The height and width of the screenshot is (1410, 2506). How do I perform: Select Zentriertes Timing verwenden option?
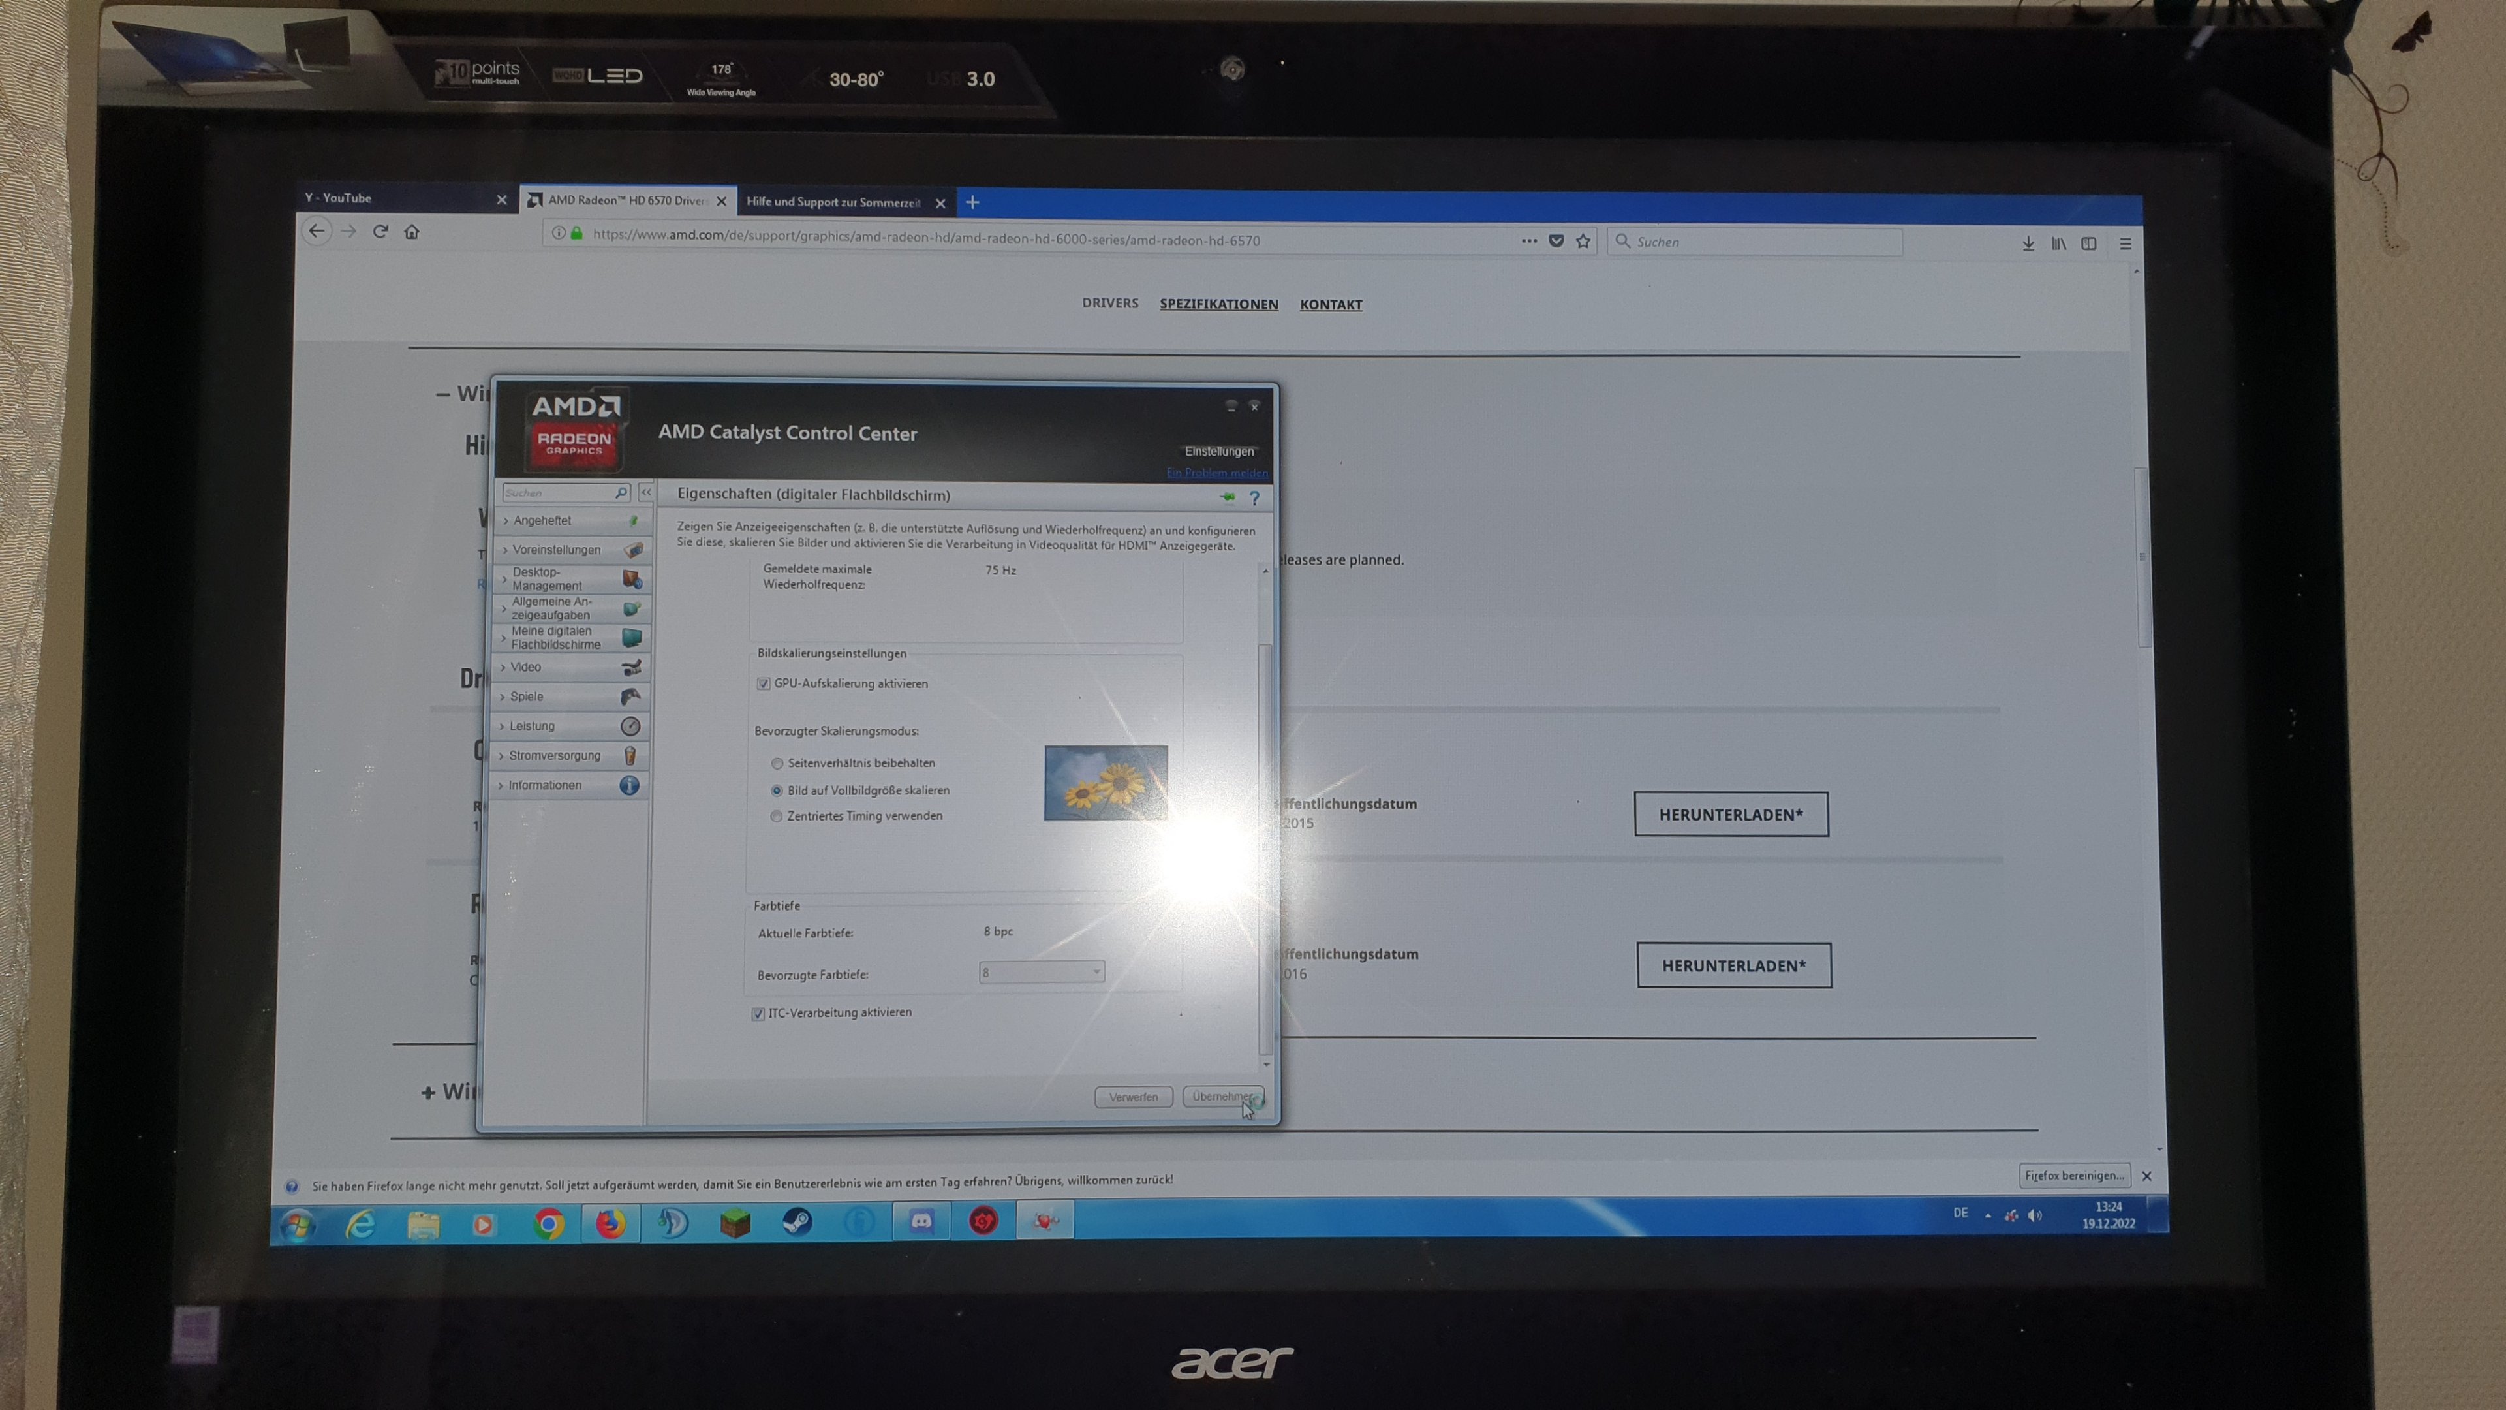777,817
